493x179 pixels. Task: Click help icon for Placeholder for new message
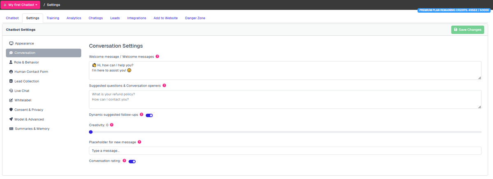(139, 142)
